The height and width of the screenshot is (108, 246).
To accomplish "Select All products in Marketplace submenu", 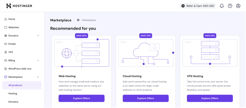I will (15, 85).
